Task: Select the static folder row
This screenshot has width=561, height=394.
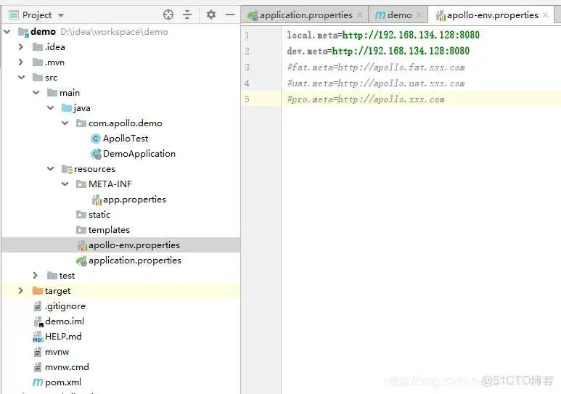Action: tap(121, 214)
